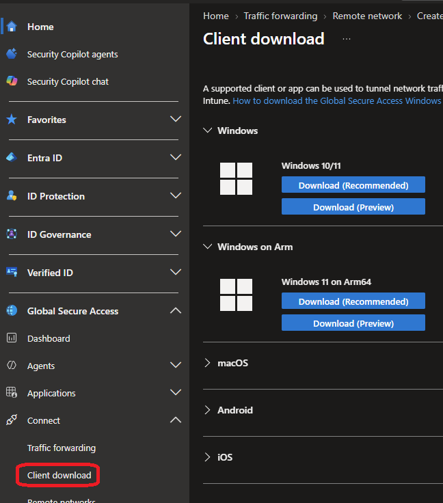This screenshot has width=443, height=503.
Task: Expand the Android download section
Action: pyautogui.click(x=208, y=409)
